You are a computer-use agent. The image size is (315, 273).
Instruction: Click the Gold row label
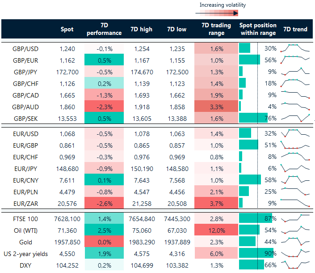[25, 242]
